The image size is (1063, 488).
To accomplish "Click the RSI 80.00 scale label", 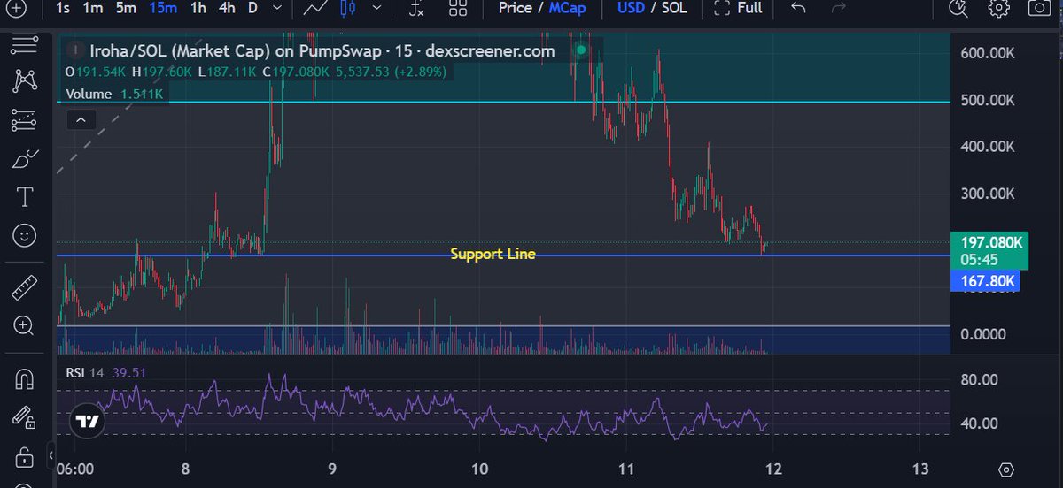I will [978, 380].
